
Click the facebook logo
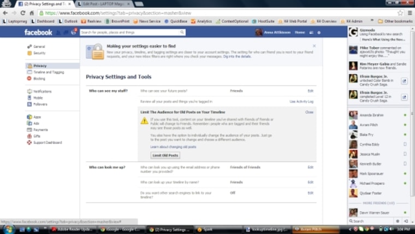pos(38,32)
